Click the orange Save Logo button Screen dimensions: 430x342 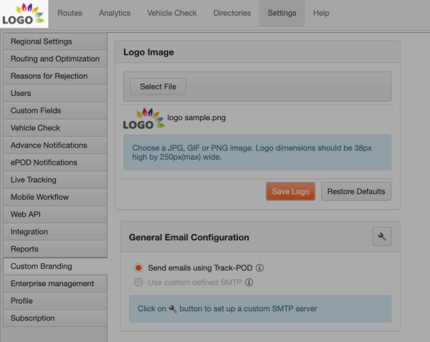290,192
